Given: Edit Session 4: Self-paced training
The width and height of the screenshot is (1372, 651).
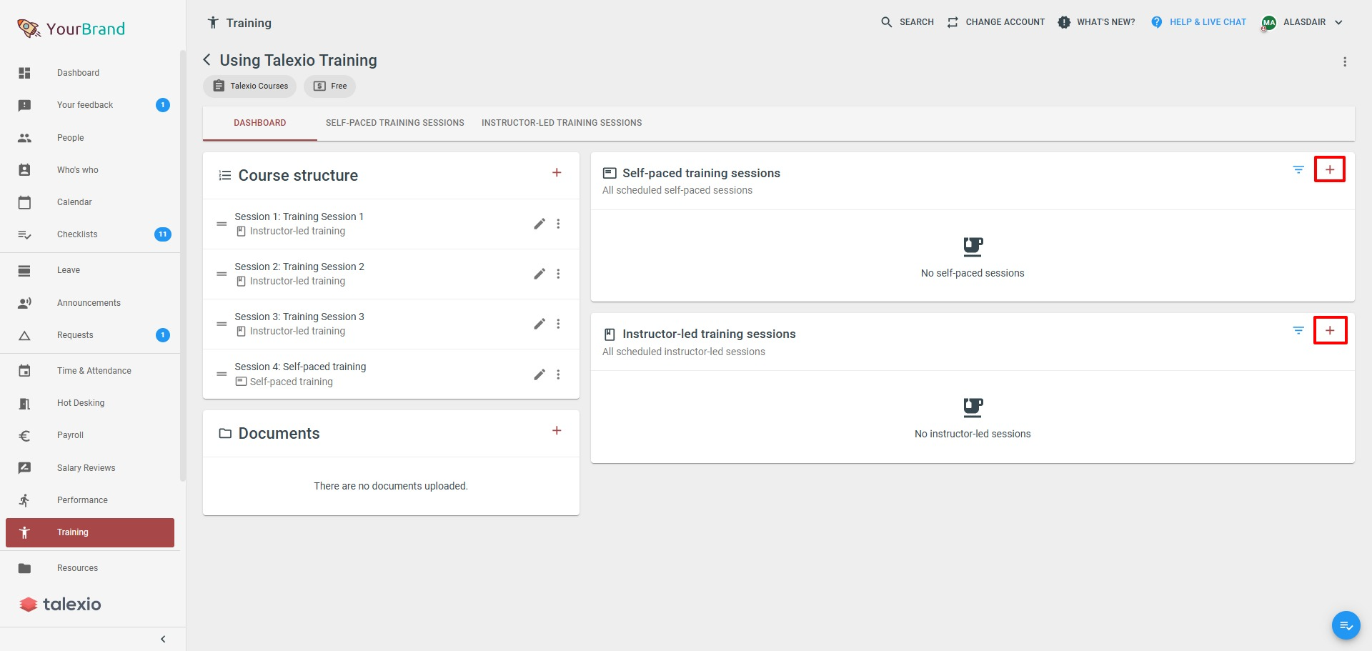Looking at the screenshot, I should (x=540, y=374).
